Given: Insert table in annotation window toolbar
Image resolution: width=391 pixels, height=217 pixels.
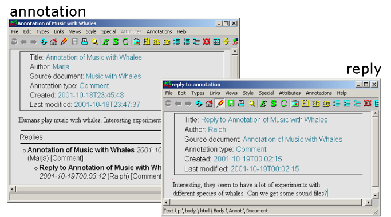Looking at the screenshot, I should tap(216, 42).
